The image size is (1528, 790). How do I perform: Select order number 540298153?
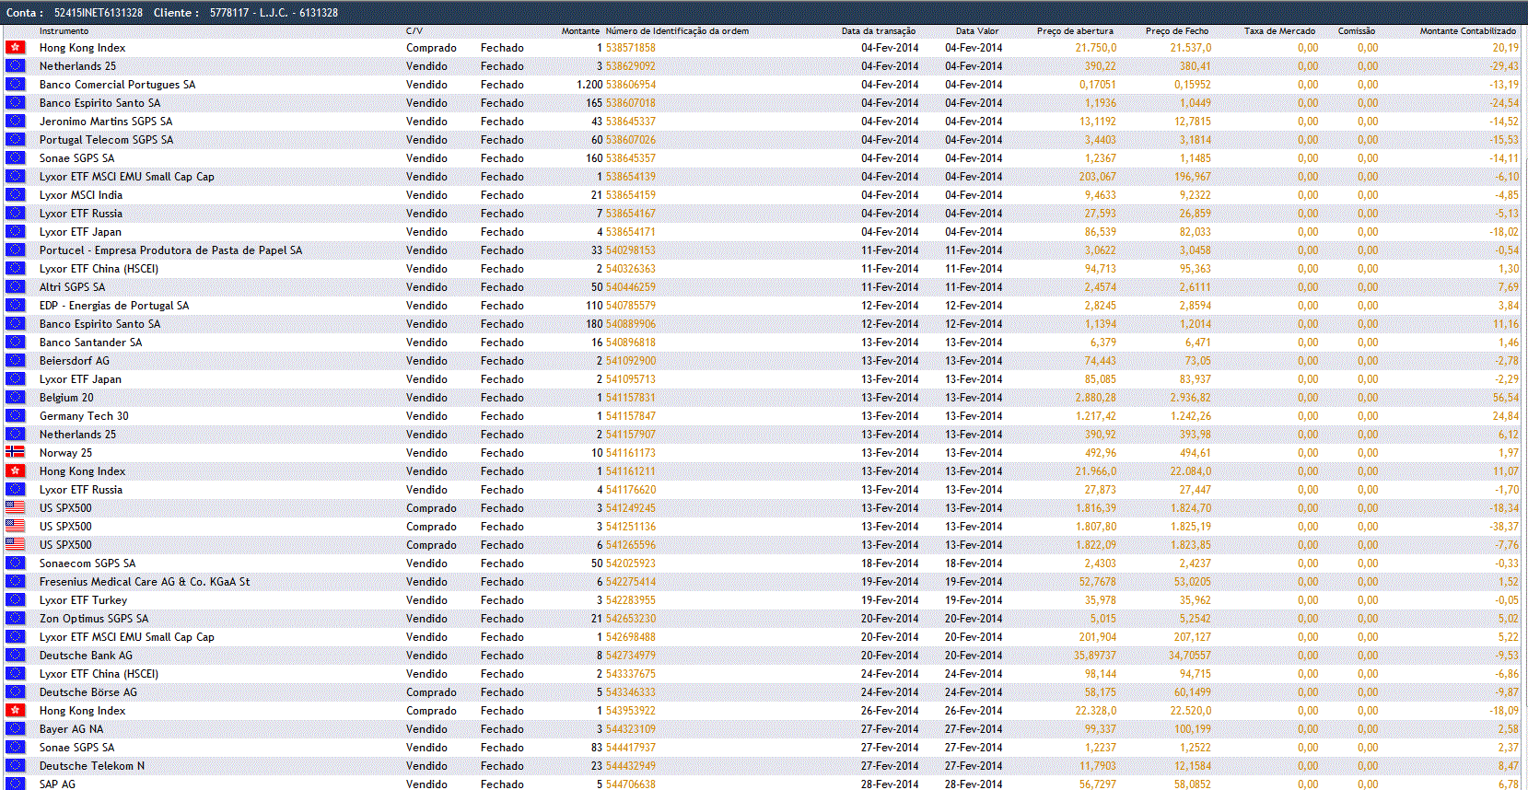(631, 250)
